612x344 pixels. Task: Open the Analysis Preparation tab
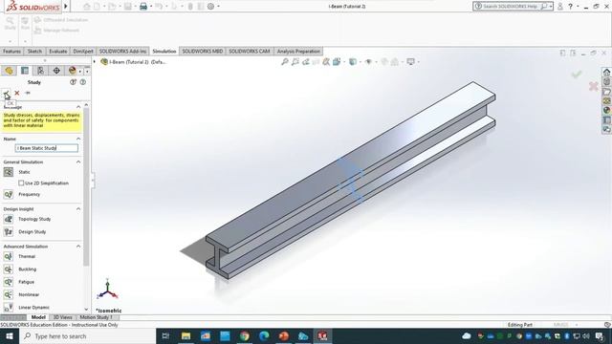pos(298,51)
